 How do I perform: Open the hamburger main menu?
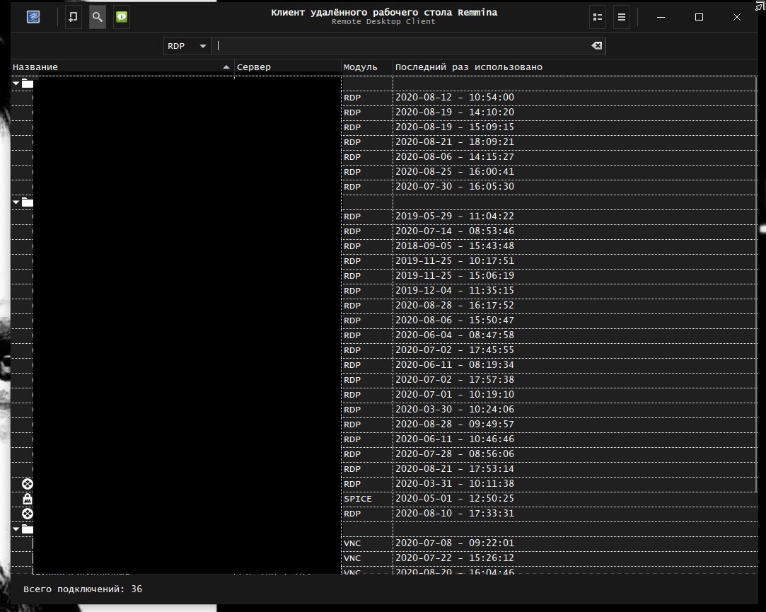coord(622,17)
